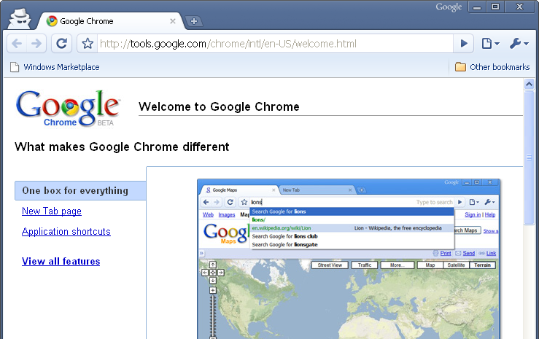The height and width of the screenshot is (339, 539).
Task: Open the new tab plus button
Action: point(193,21)
